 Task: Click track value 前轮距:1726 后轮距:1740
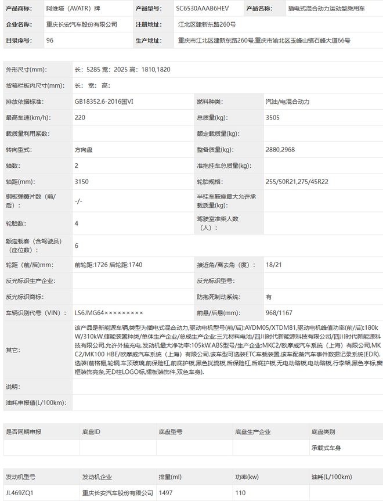click(109, 265)
